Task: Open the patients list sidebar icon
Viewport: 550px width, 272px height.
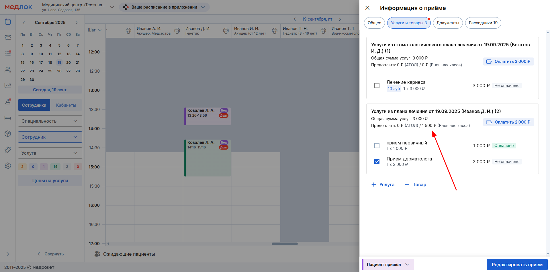Action: (8, 70)
